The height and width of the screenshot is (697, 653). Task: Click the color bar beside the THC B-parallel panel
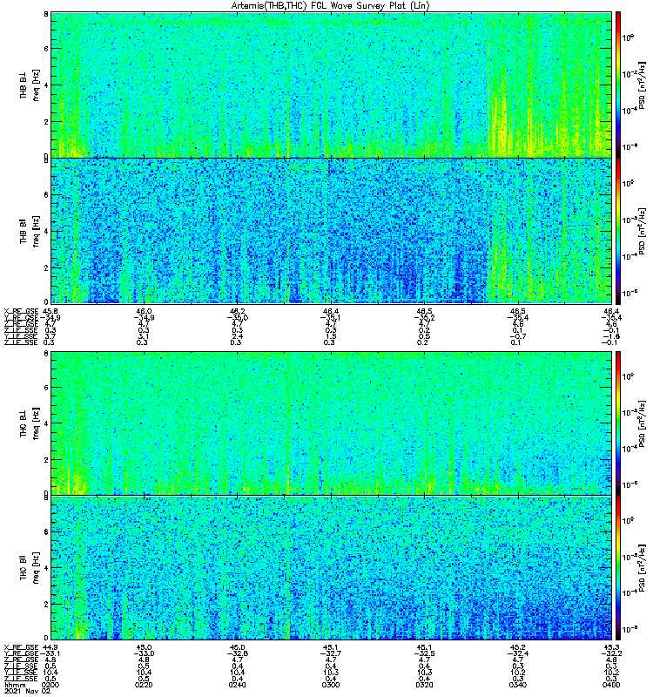click(x=618, y=568)
